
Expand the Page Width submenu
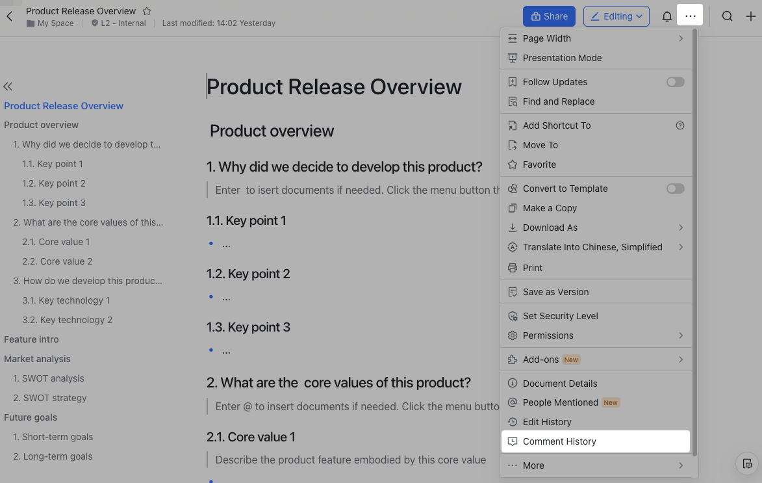click(x=680, y=38)
